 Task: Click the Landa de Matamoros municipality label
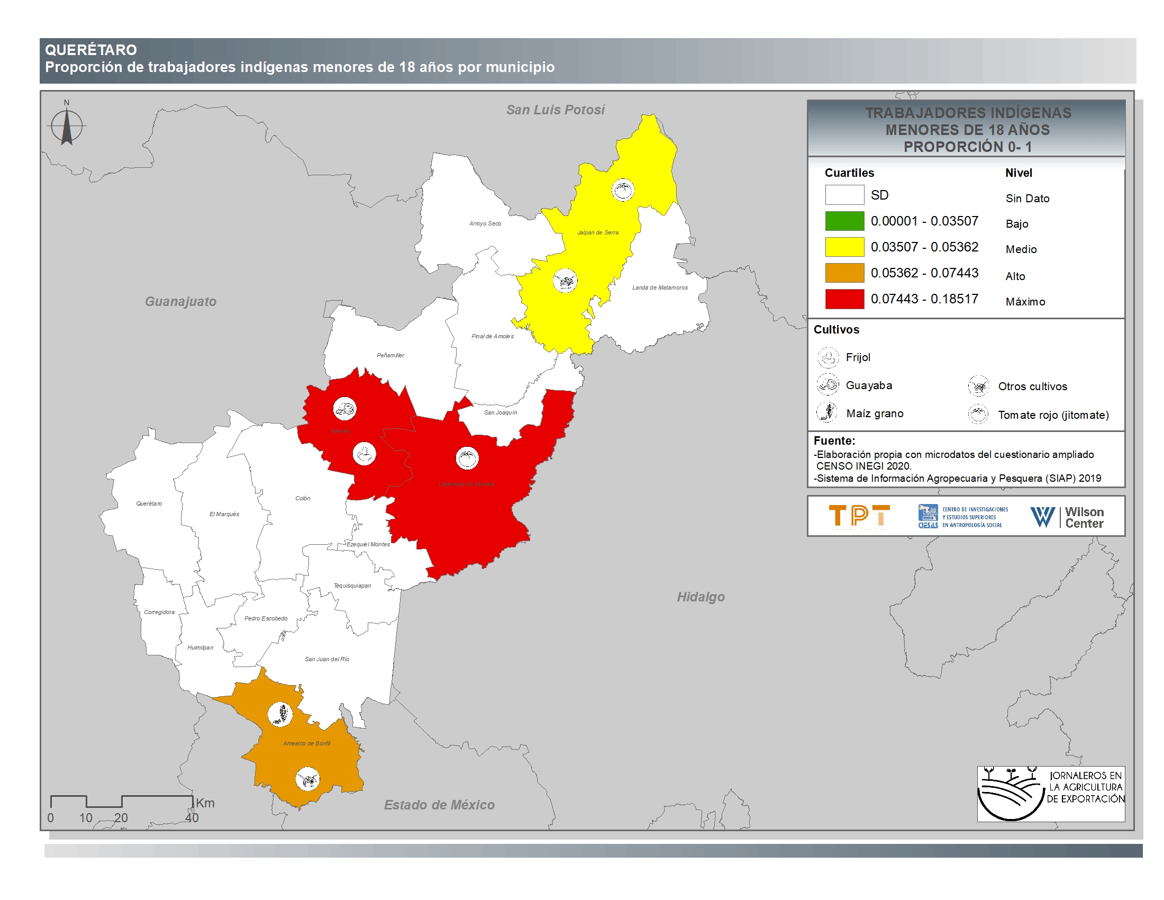tap(659, 287)
